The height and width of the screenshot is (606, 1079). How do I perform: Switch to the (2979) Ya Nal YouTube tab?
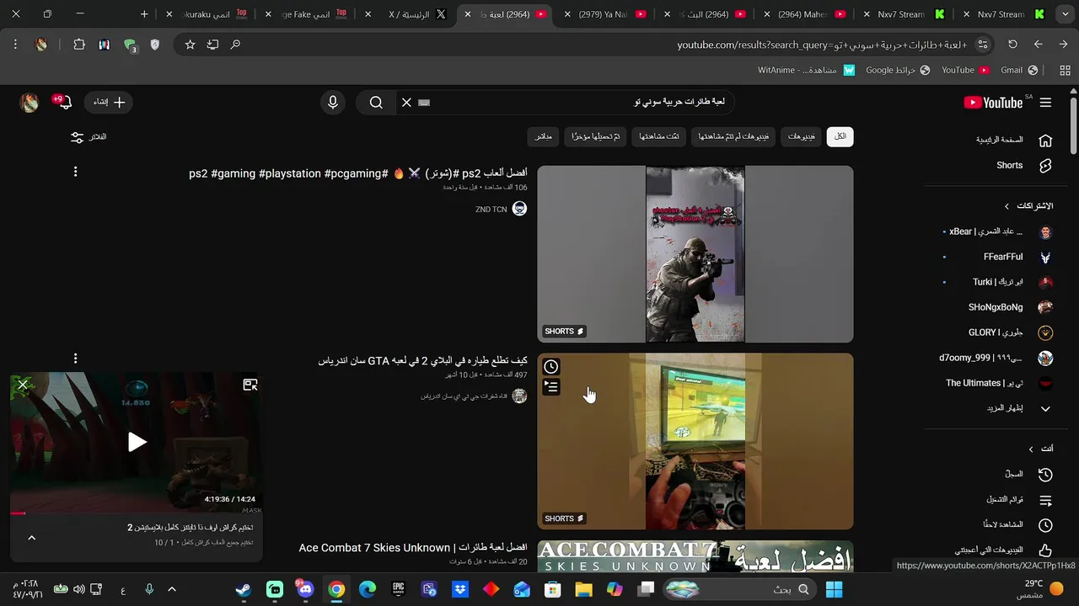603,14
